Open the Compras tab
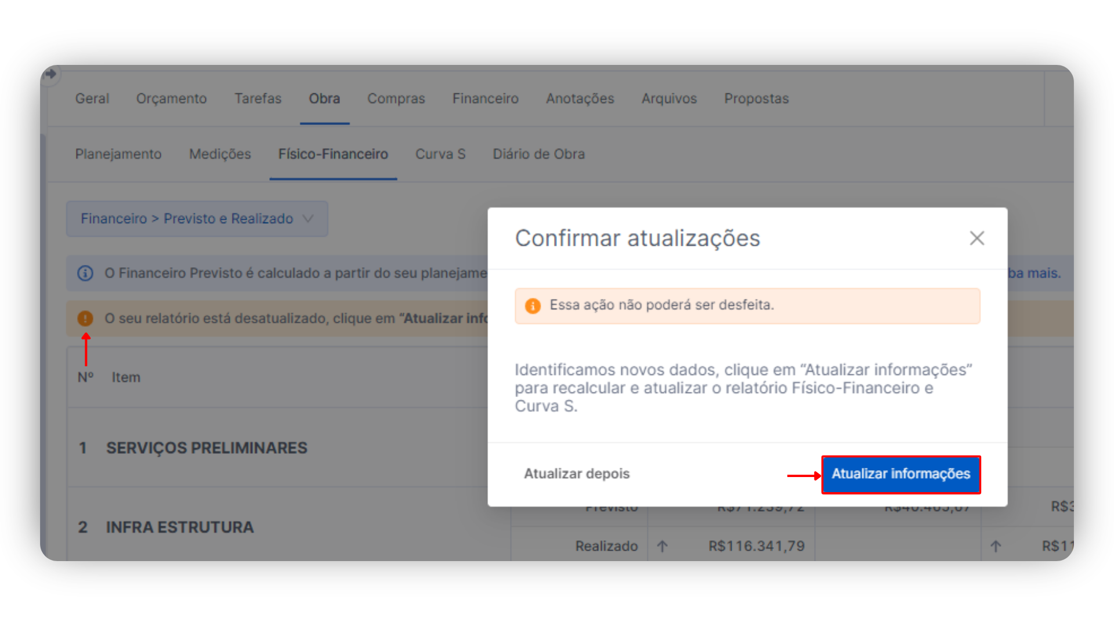This screenshot has height=626, width=1114. (396, 99)
